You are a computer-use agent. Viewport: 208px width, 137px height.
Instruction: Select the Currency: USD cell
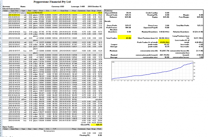pyautogui.click(x=58, y=7)
